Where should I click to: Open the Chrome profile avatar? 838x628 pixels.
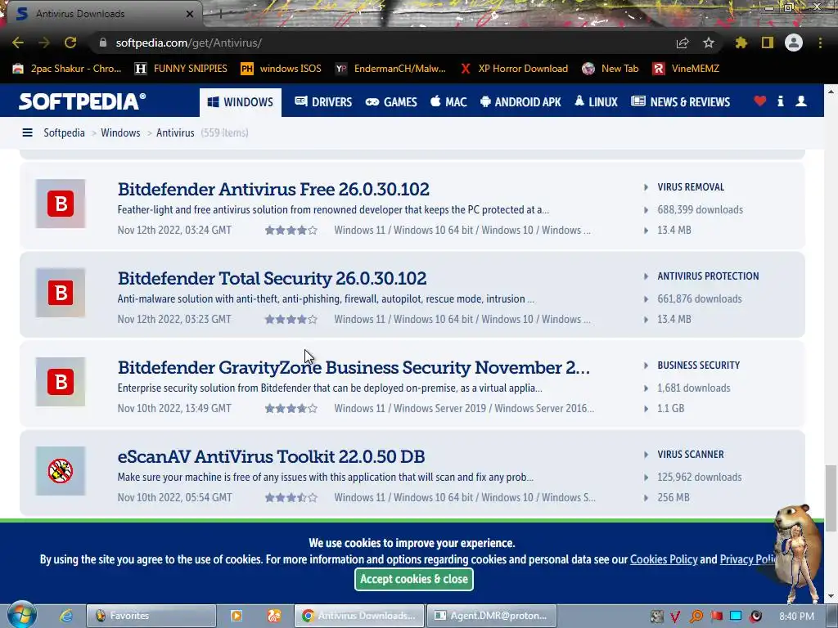click(794, 43)
